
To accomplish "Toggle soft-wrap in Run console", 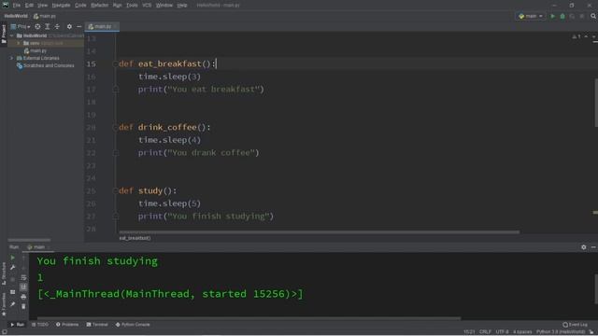I will tap(23, 277).
